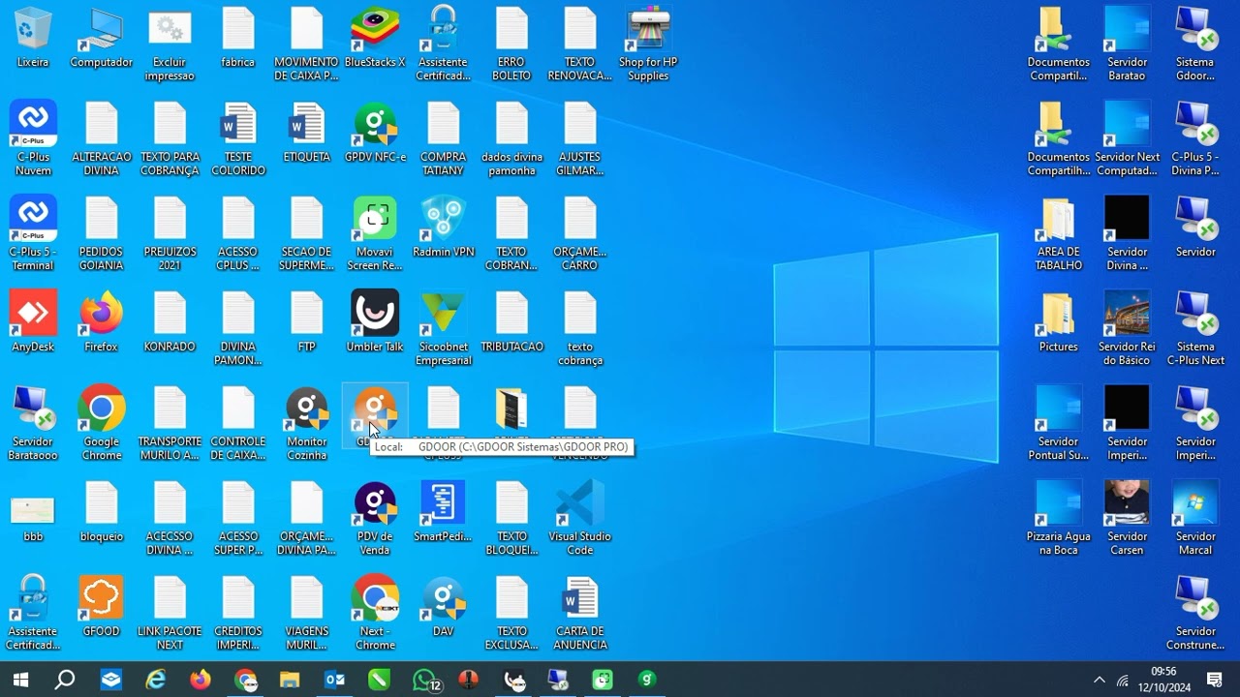
Task: Open Internet Explorer from the taskbar
Action: 155,680
